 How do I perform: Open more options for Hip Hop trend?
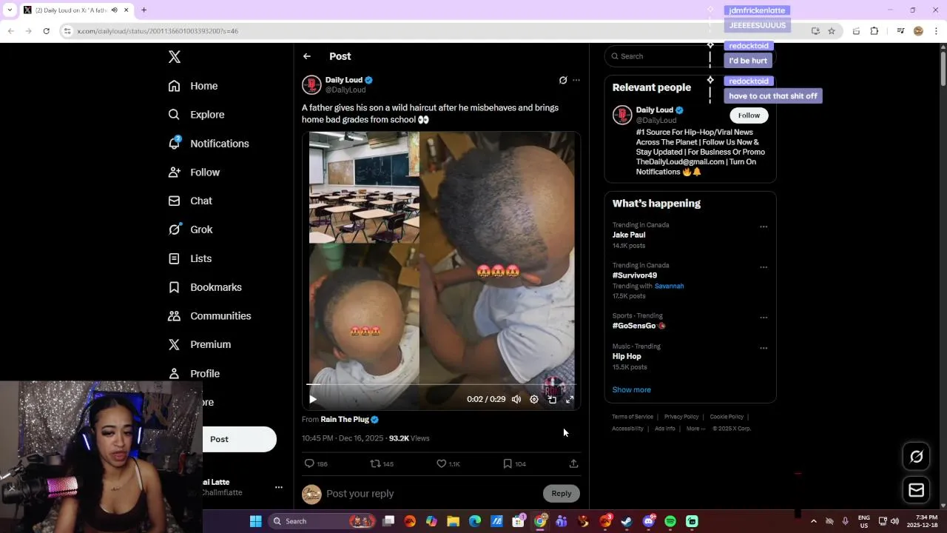tap(764, 348)
